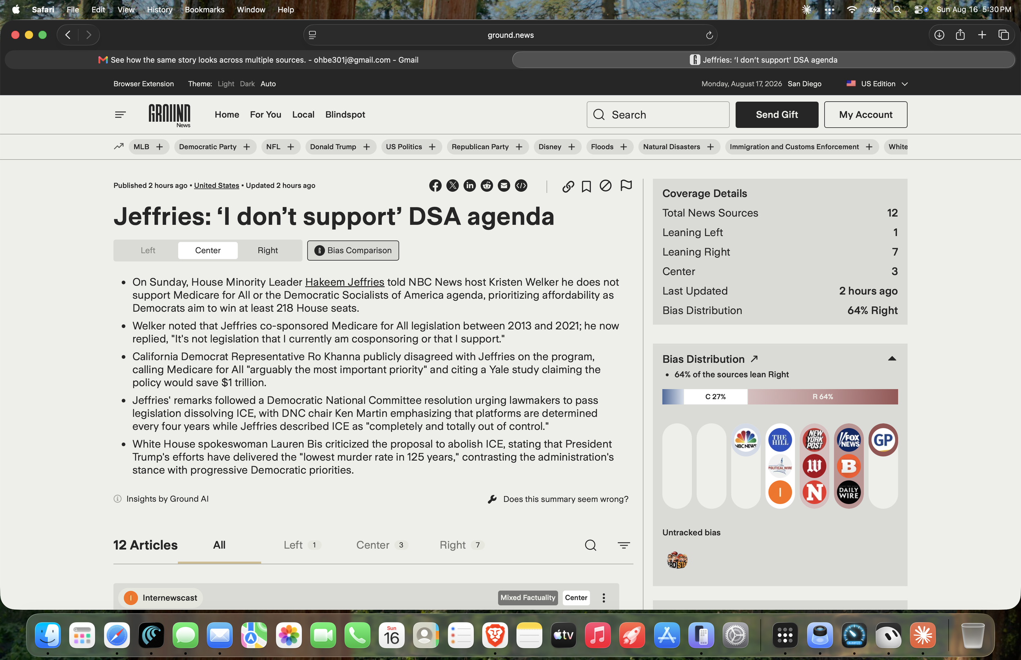This screenshot has height=660, width=1021.
Task: Flag this story
Action: coord(626,185)
